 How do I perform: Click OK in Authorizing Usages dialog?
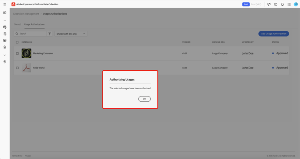[x=144, y=99]
